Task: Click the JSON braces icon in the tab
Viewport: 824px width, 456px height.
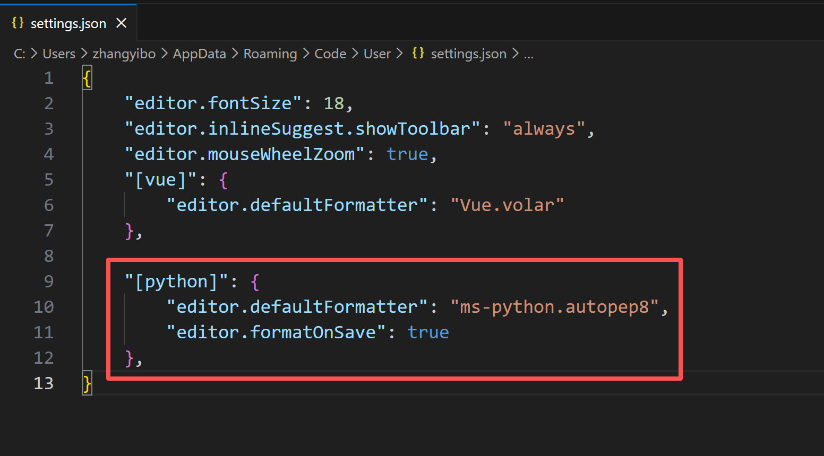Action: pyautogui.click(x=18, y=23)
